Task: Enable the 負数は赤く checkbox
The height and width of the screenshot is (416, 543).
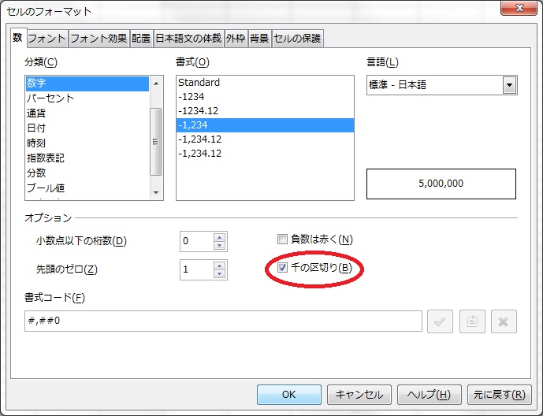Action: tap(282, 240)
